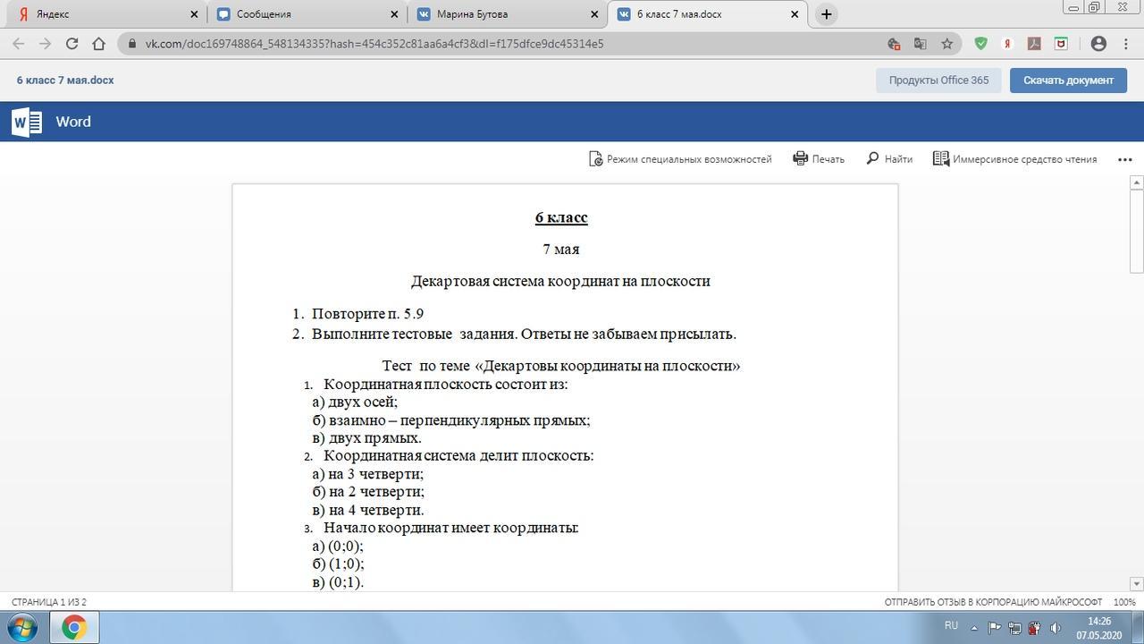Open the Chrome profile avatar

pyautogui.click(x=1098, y=43)
